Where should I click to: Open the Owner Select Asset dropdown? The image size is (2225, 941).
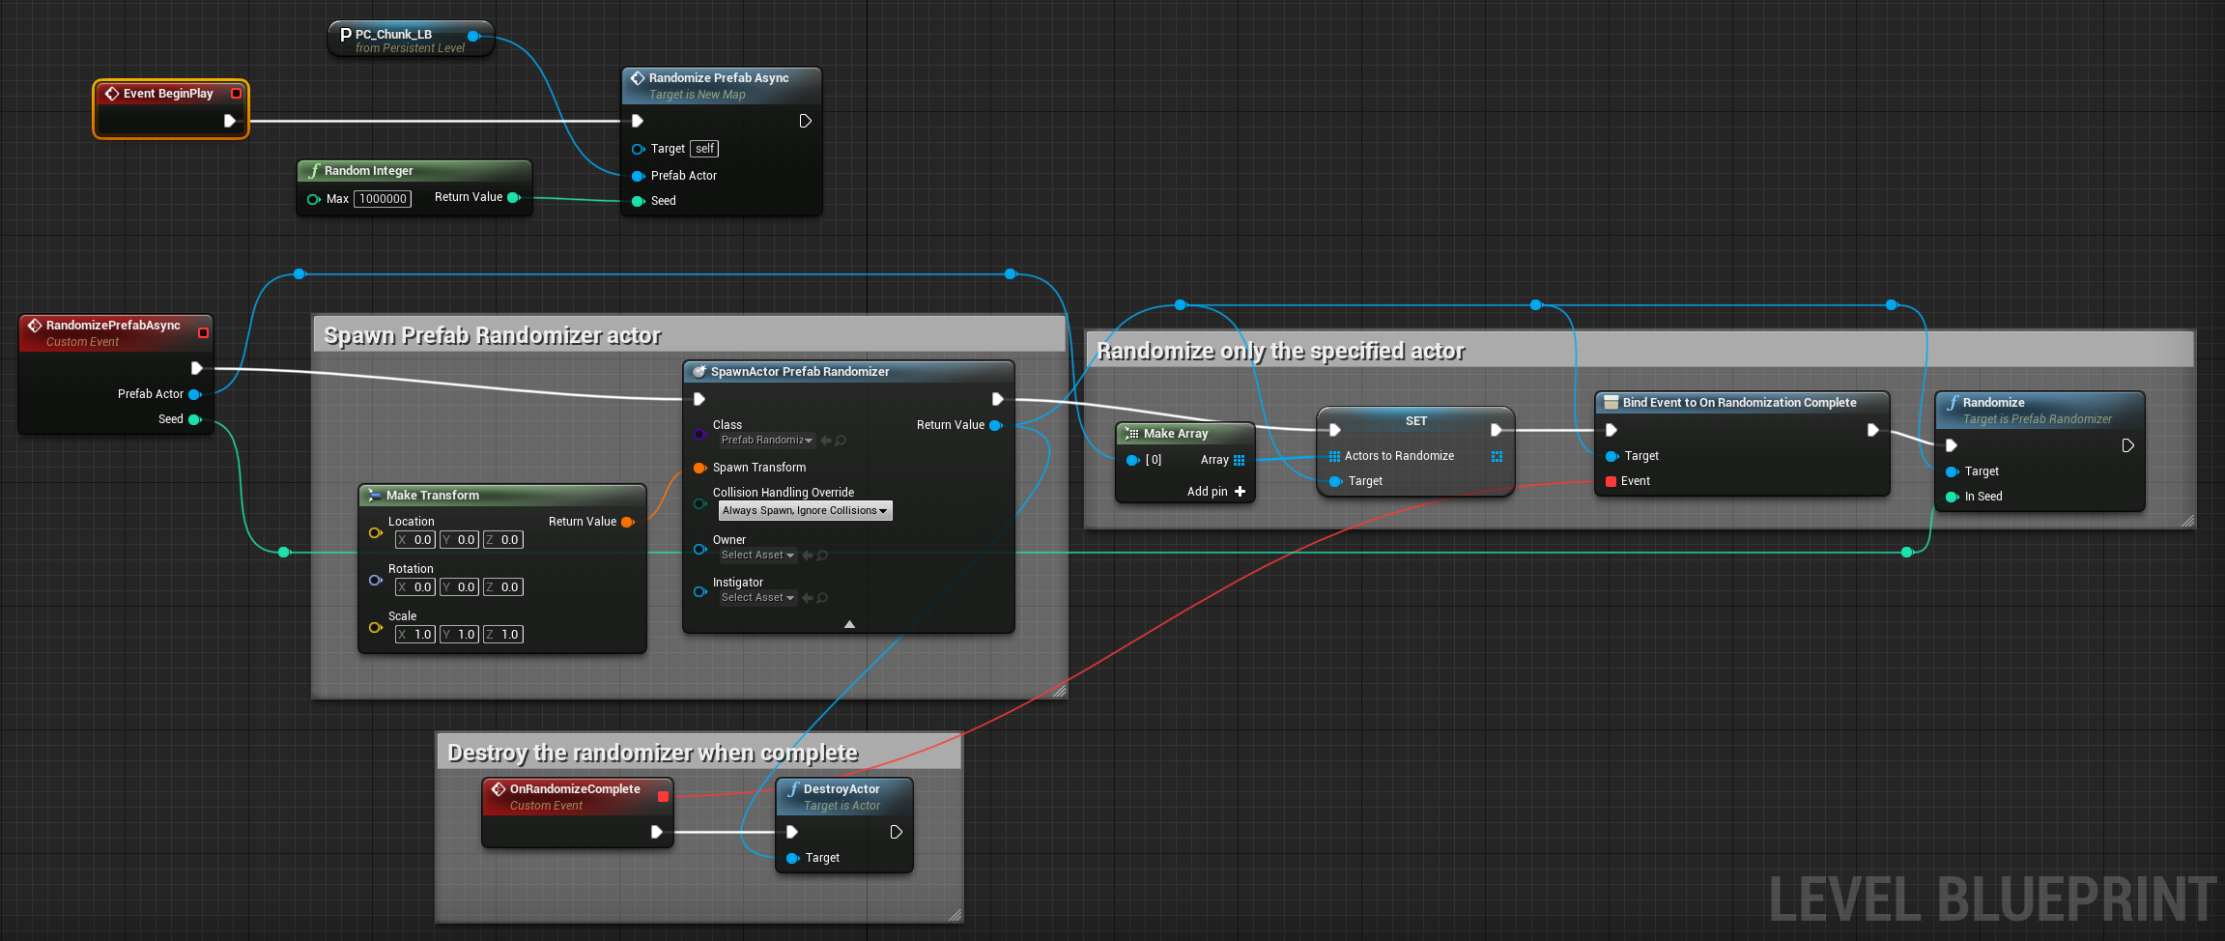(x=757, y=556)
